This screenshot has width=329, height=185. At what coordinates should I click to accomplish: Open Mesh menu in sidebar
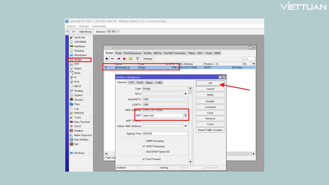point(77,73)
